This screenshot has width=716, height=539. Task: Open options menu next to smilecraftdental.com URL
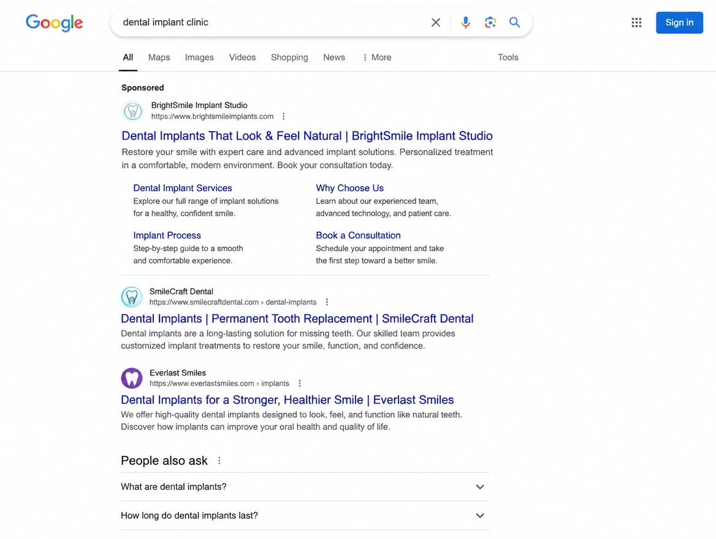click(x=327, y=302)
